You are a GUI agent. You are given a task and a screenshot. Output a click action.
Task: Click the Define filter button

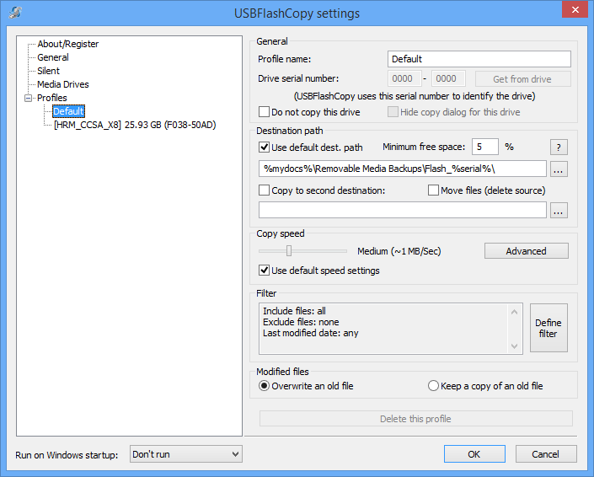(549, 328)
